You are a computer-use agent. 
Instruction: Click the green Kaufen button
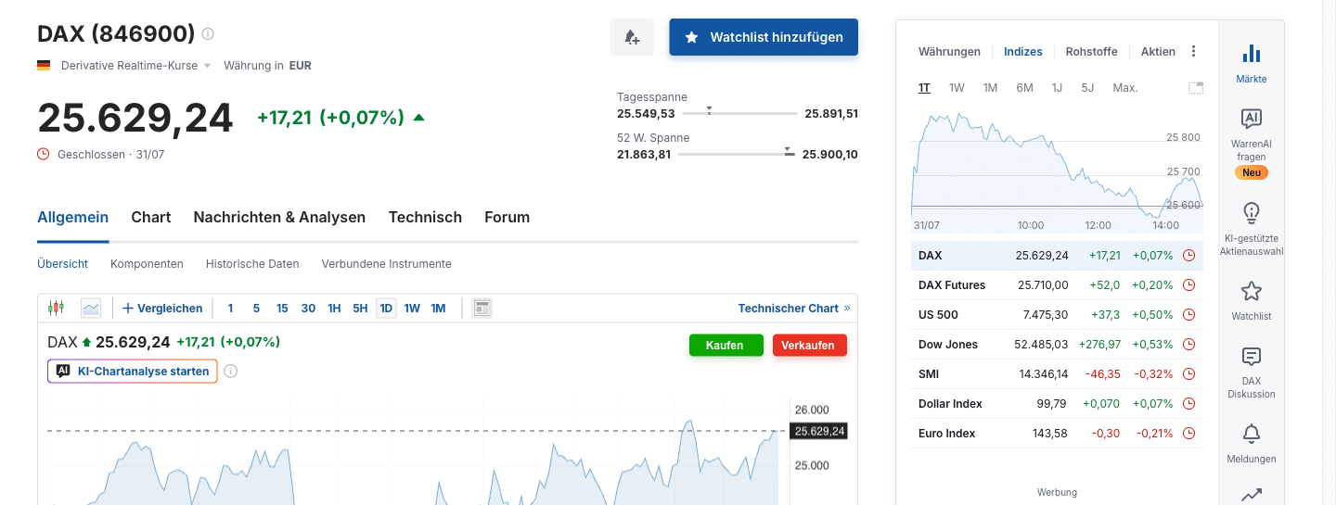(726, 345)
